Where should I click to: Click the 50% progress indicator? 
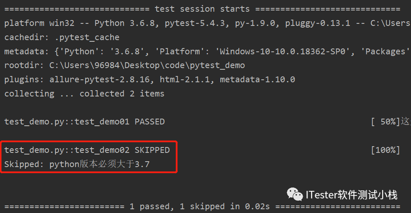click(385, 122)
